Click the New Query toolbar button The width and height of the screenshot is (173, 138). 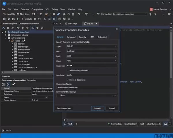pos(24,14)
